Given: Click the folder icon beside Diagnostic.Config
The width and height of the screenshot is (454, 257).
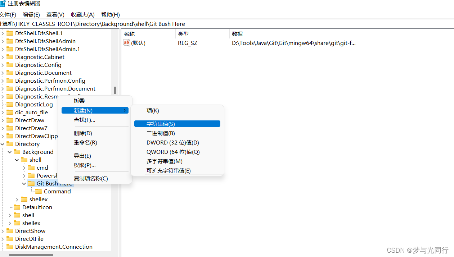Looking at the screenshot, I should tap(10, 65).
